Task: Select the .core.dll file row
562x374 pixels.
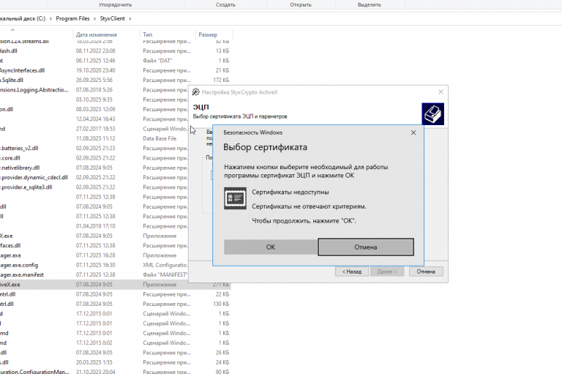Action: 10,158
